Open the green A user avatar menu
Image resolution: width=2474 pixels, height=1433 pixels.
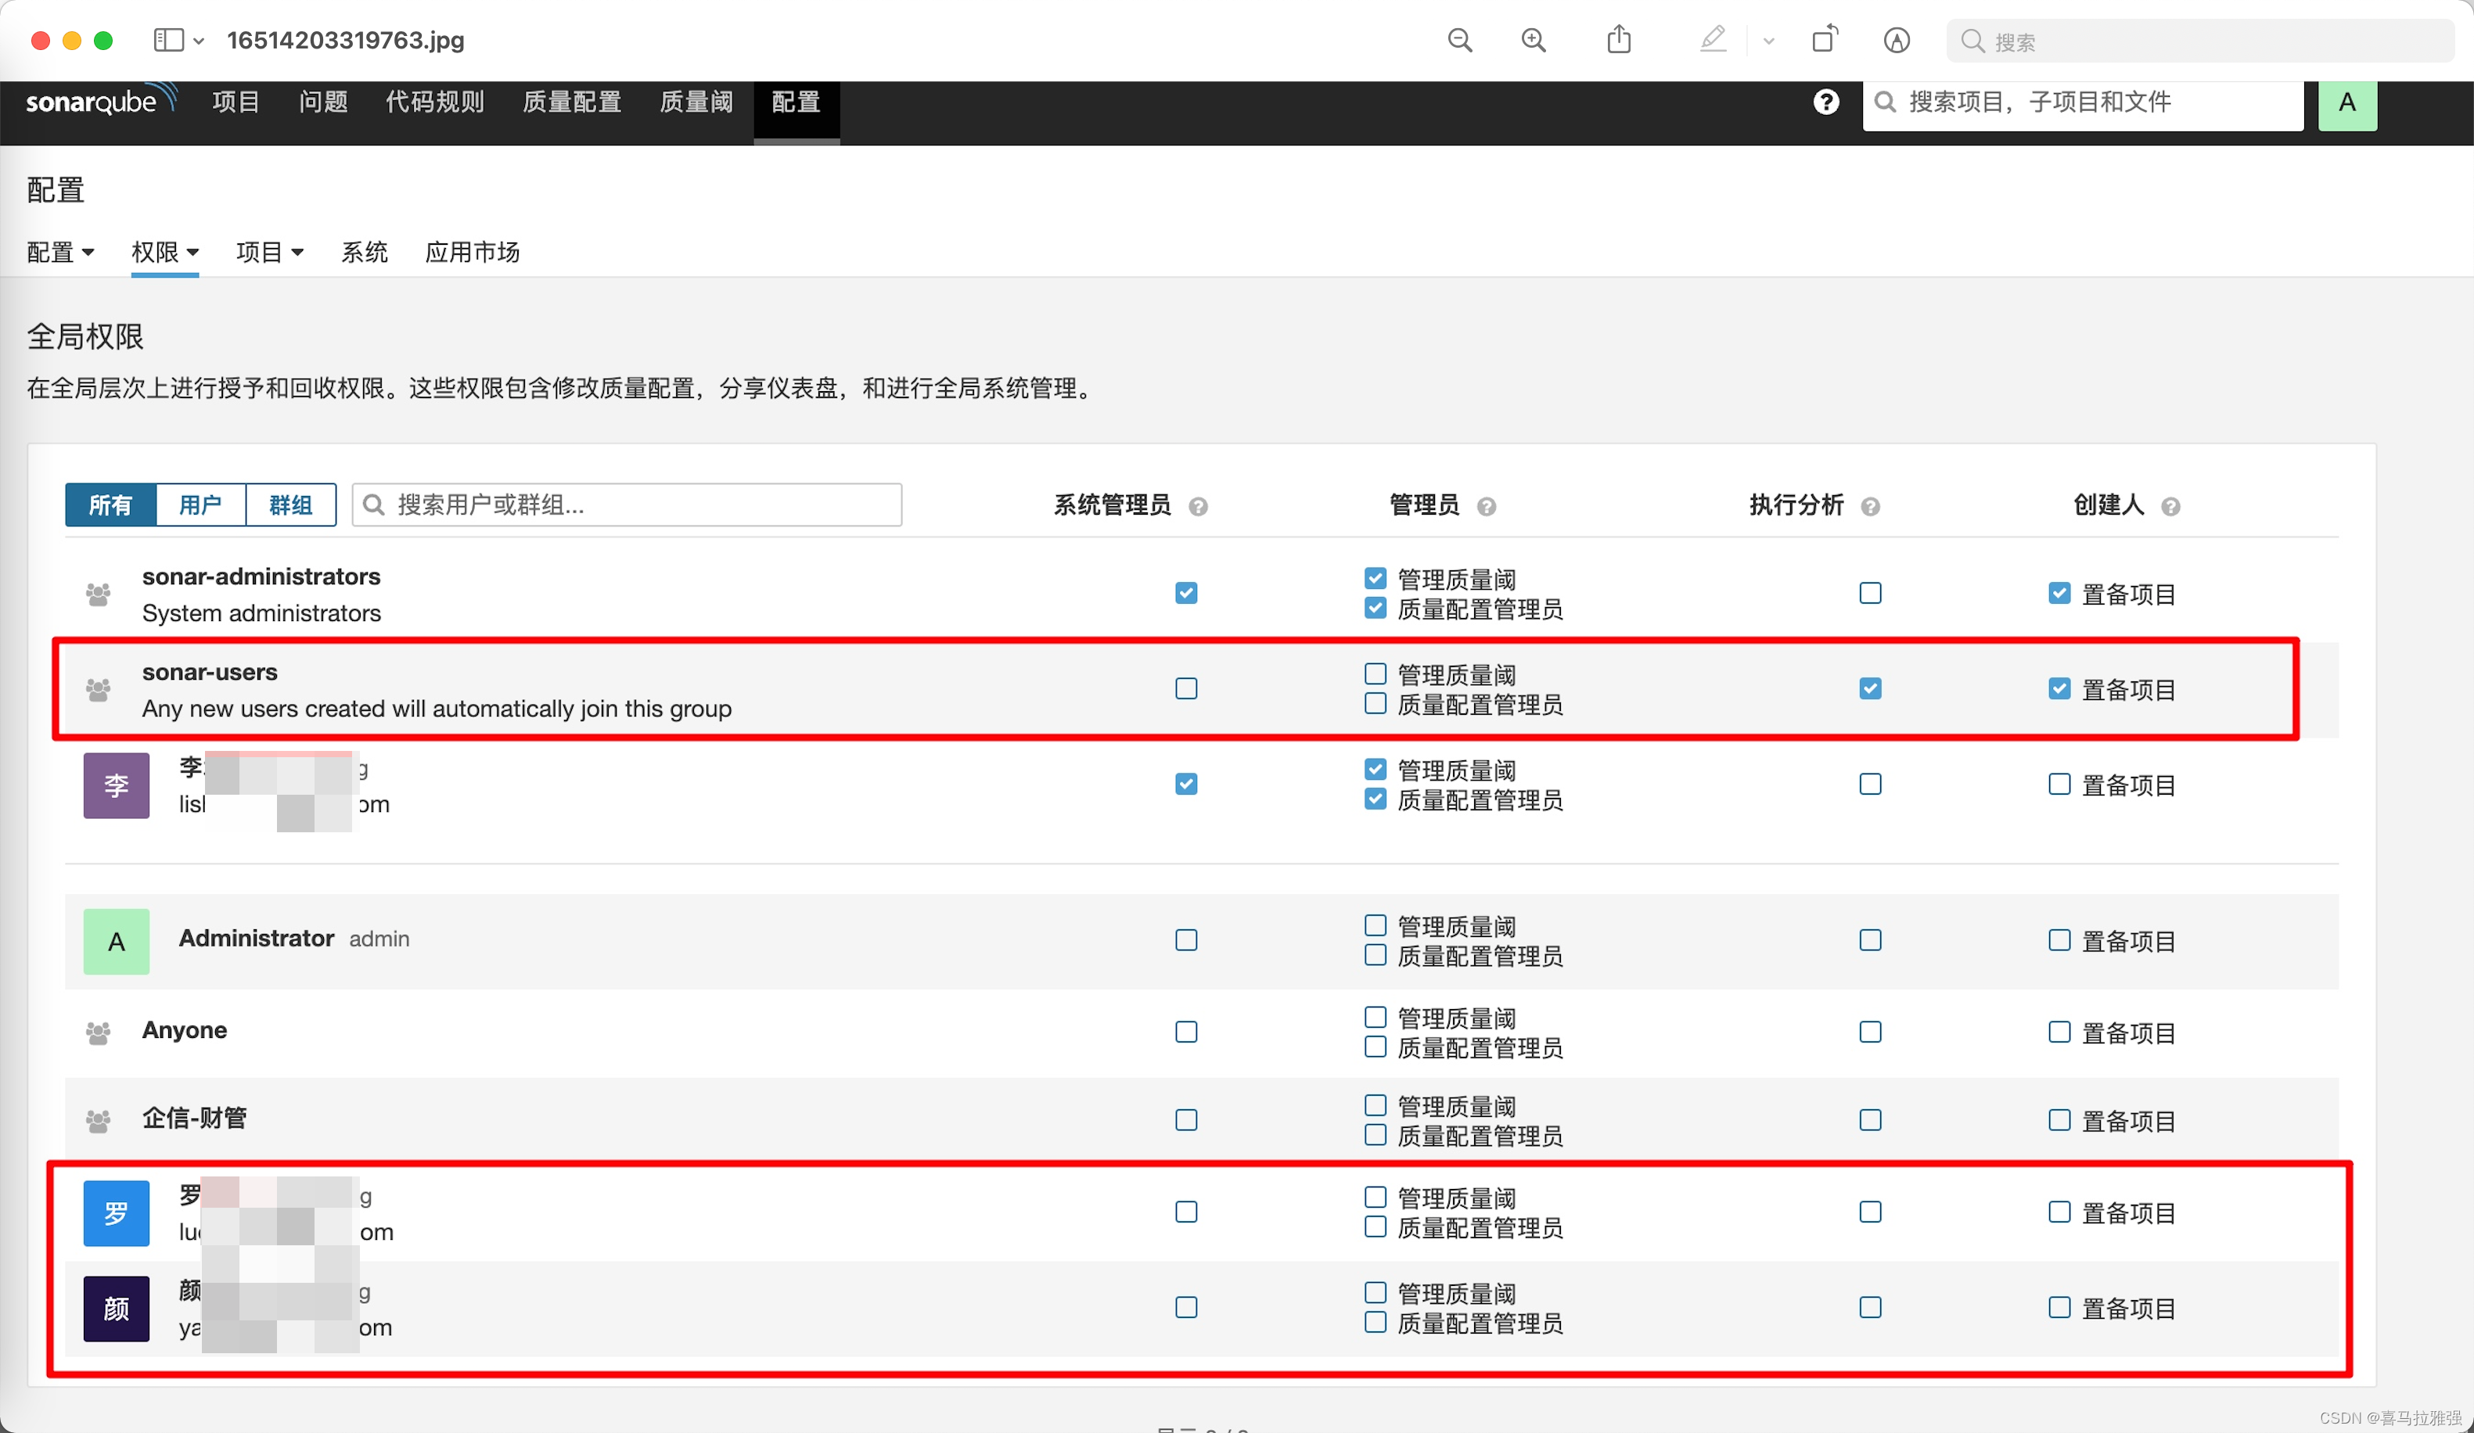(2347, 104)
